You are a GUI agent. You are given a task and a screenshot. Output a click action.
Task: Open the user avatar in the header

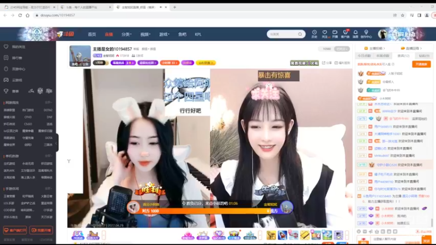pyautogui.click(x=383, y=34)
